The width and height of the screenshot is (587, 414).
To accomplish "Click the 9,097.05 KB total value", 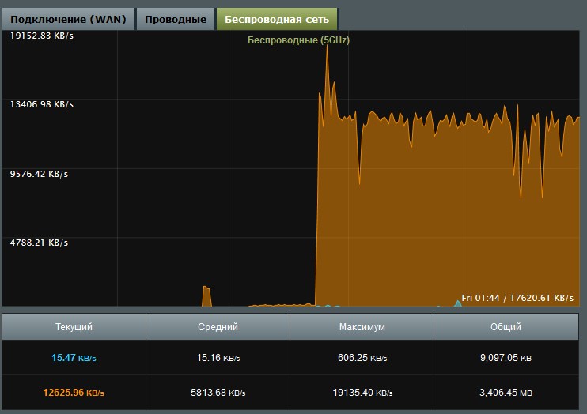I will pos(506,358).
